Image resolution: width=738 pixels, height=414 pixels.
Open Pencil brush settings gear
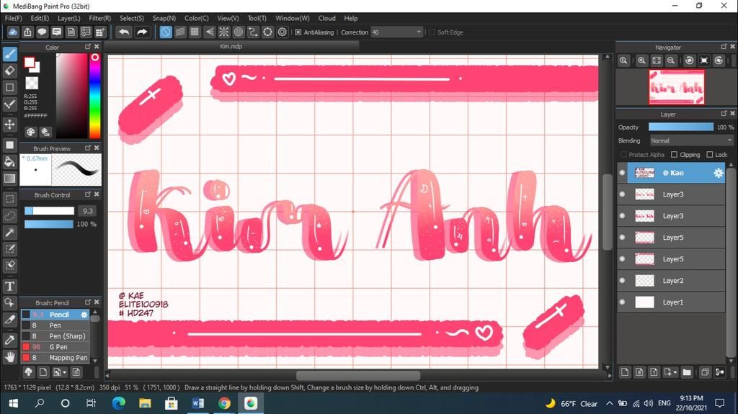pyautogui.click(x=84, y=314)
